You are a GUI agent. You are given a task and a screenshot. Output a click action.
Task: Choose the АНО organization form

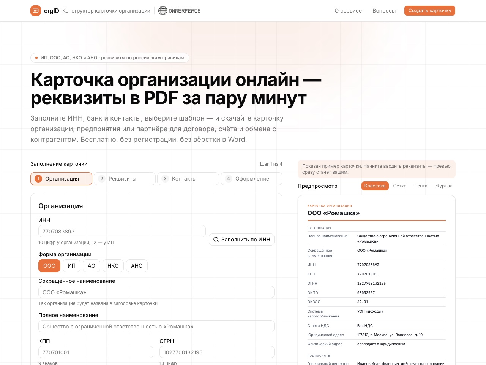[x=137, y=266]
